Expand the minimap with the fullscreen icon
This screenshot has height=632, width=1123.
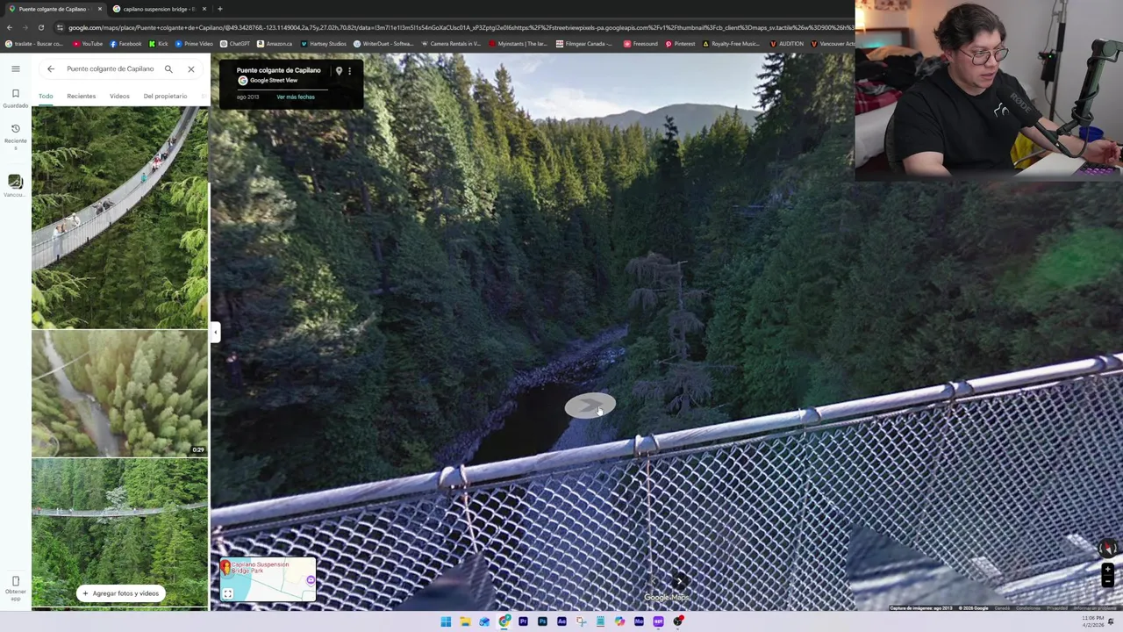pyautogui.click(x=227, y=594)
